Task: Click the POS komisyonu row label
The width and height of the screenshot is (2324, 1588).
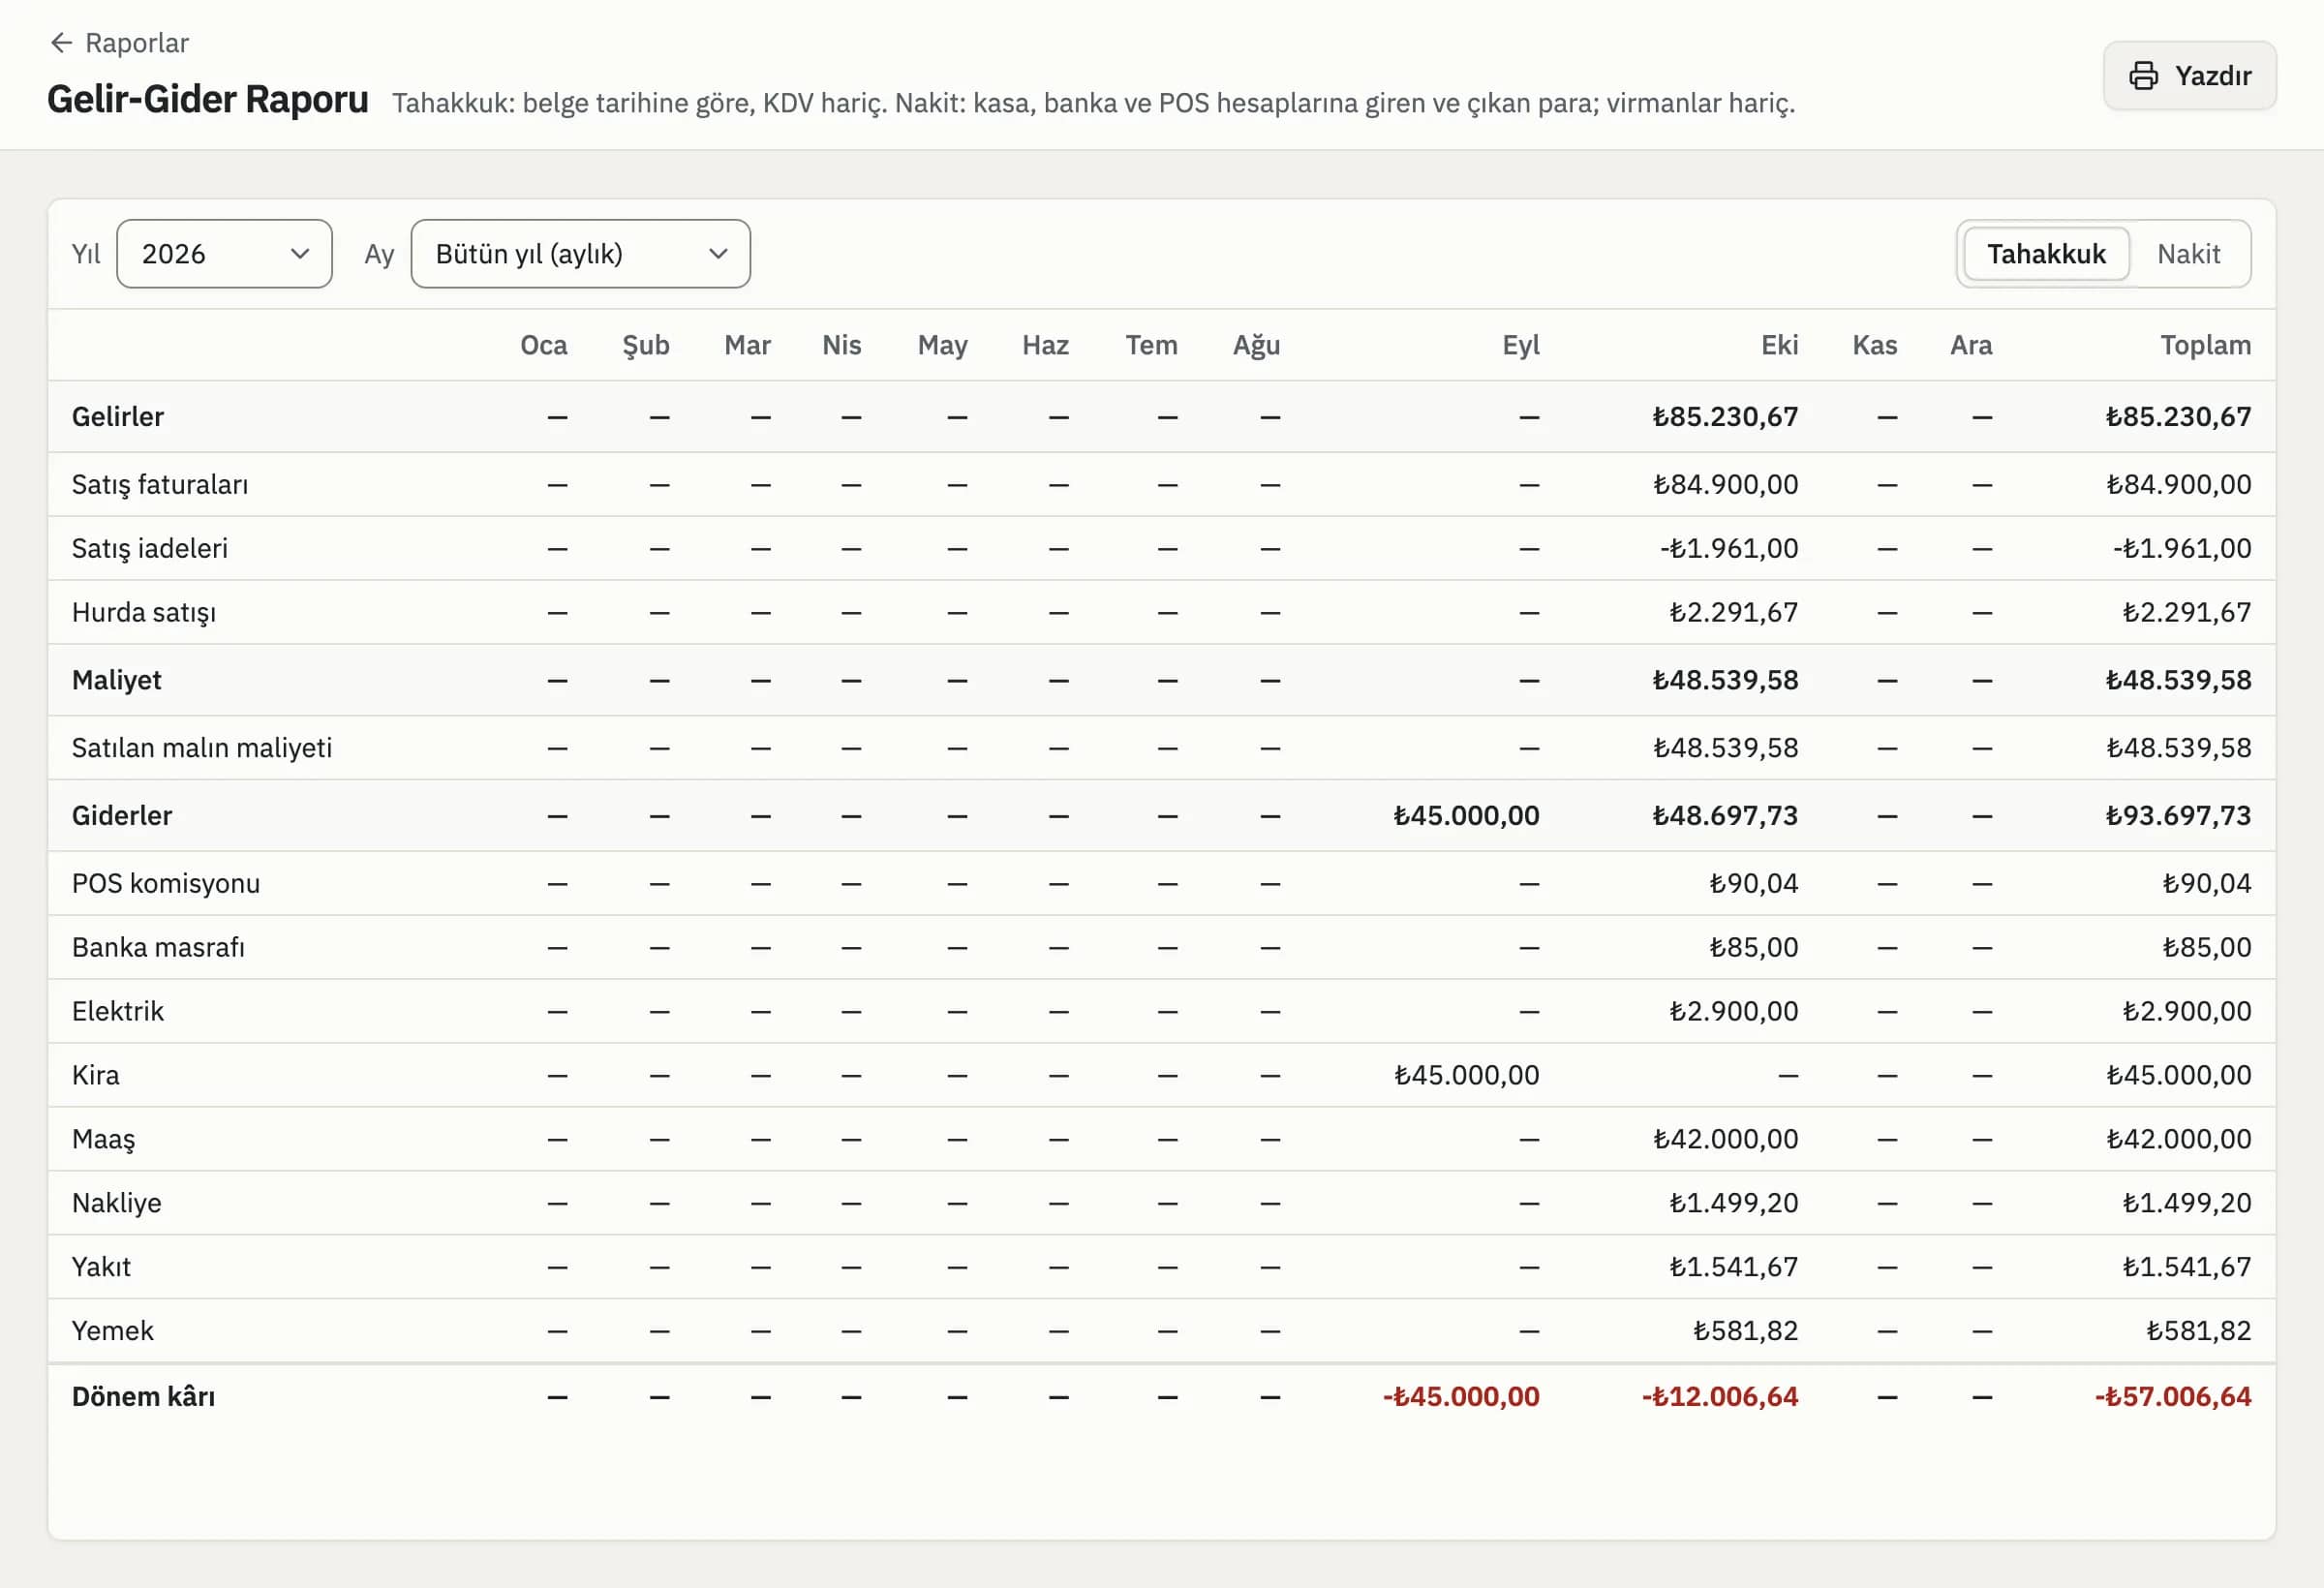Action: (166, 884)
